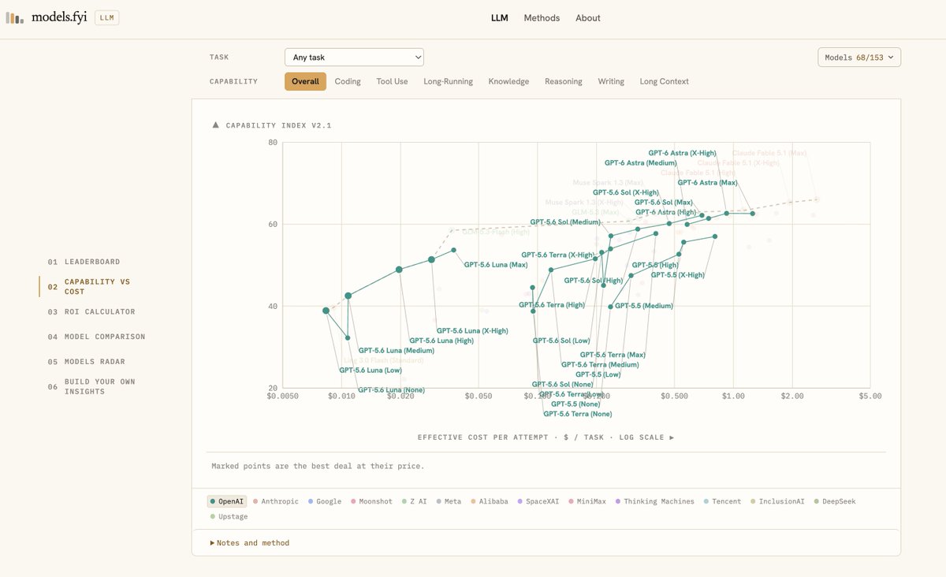
Task: Toggle the InclusionAI legend filter
Action: click(x=779, y=501)
